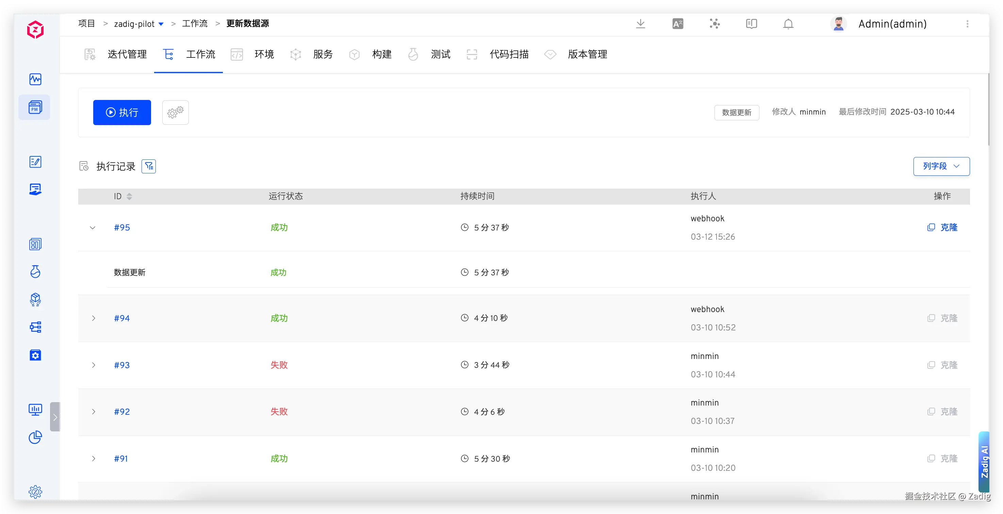Expand the sidebar with the arrow handle
1003x514 pixels.
pos(55,417)
